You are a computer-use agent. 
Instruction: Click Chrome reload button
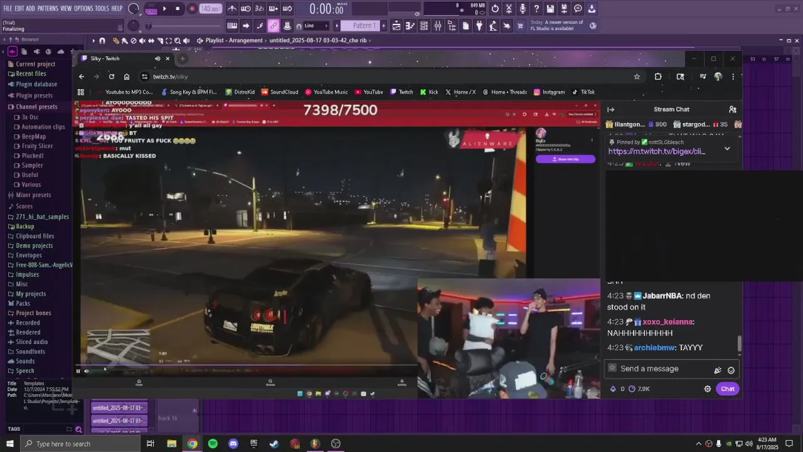(112, 77)
